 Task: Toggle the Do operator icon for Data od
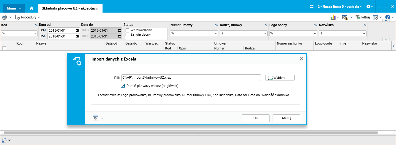click(x=45, y=36)
